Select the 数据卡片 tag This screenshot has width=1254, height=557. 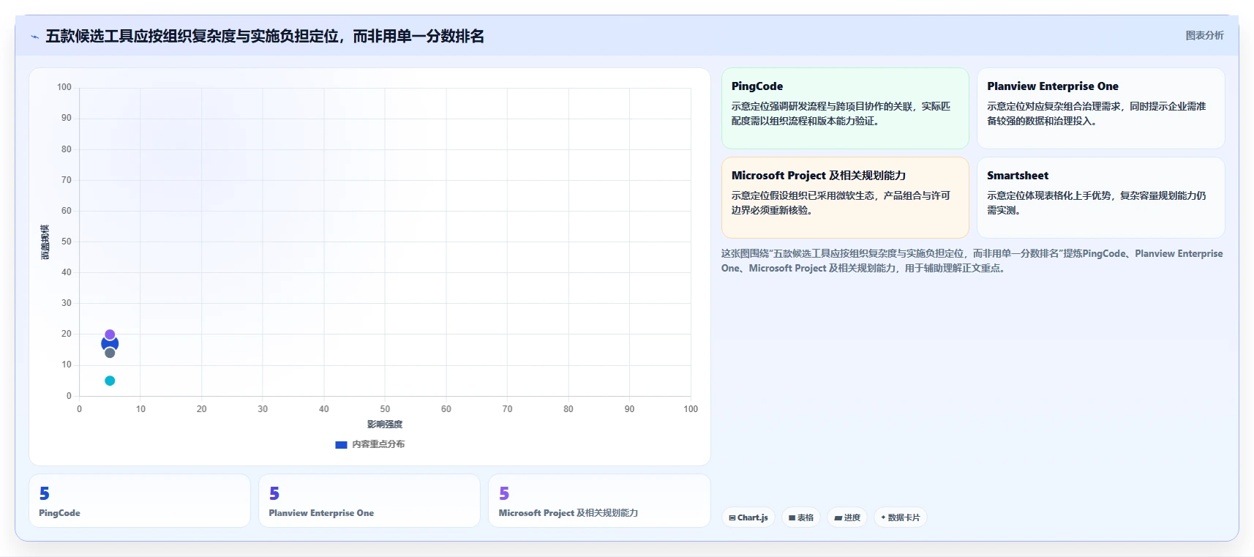tap(901, 517)
